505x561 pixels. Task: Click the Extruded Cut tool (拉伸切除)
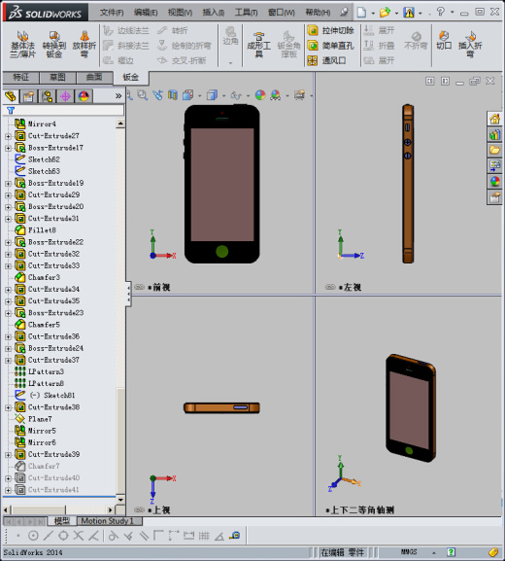(330, 30)
